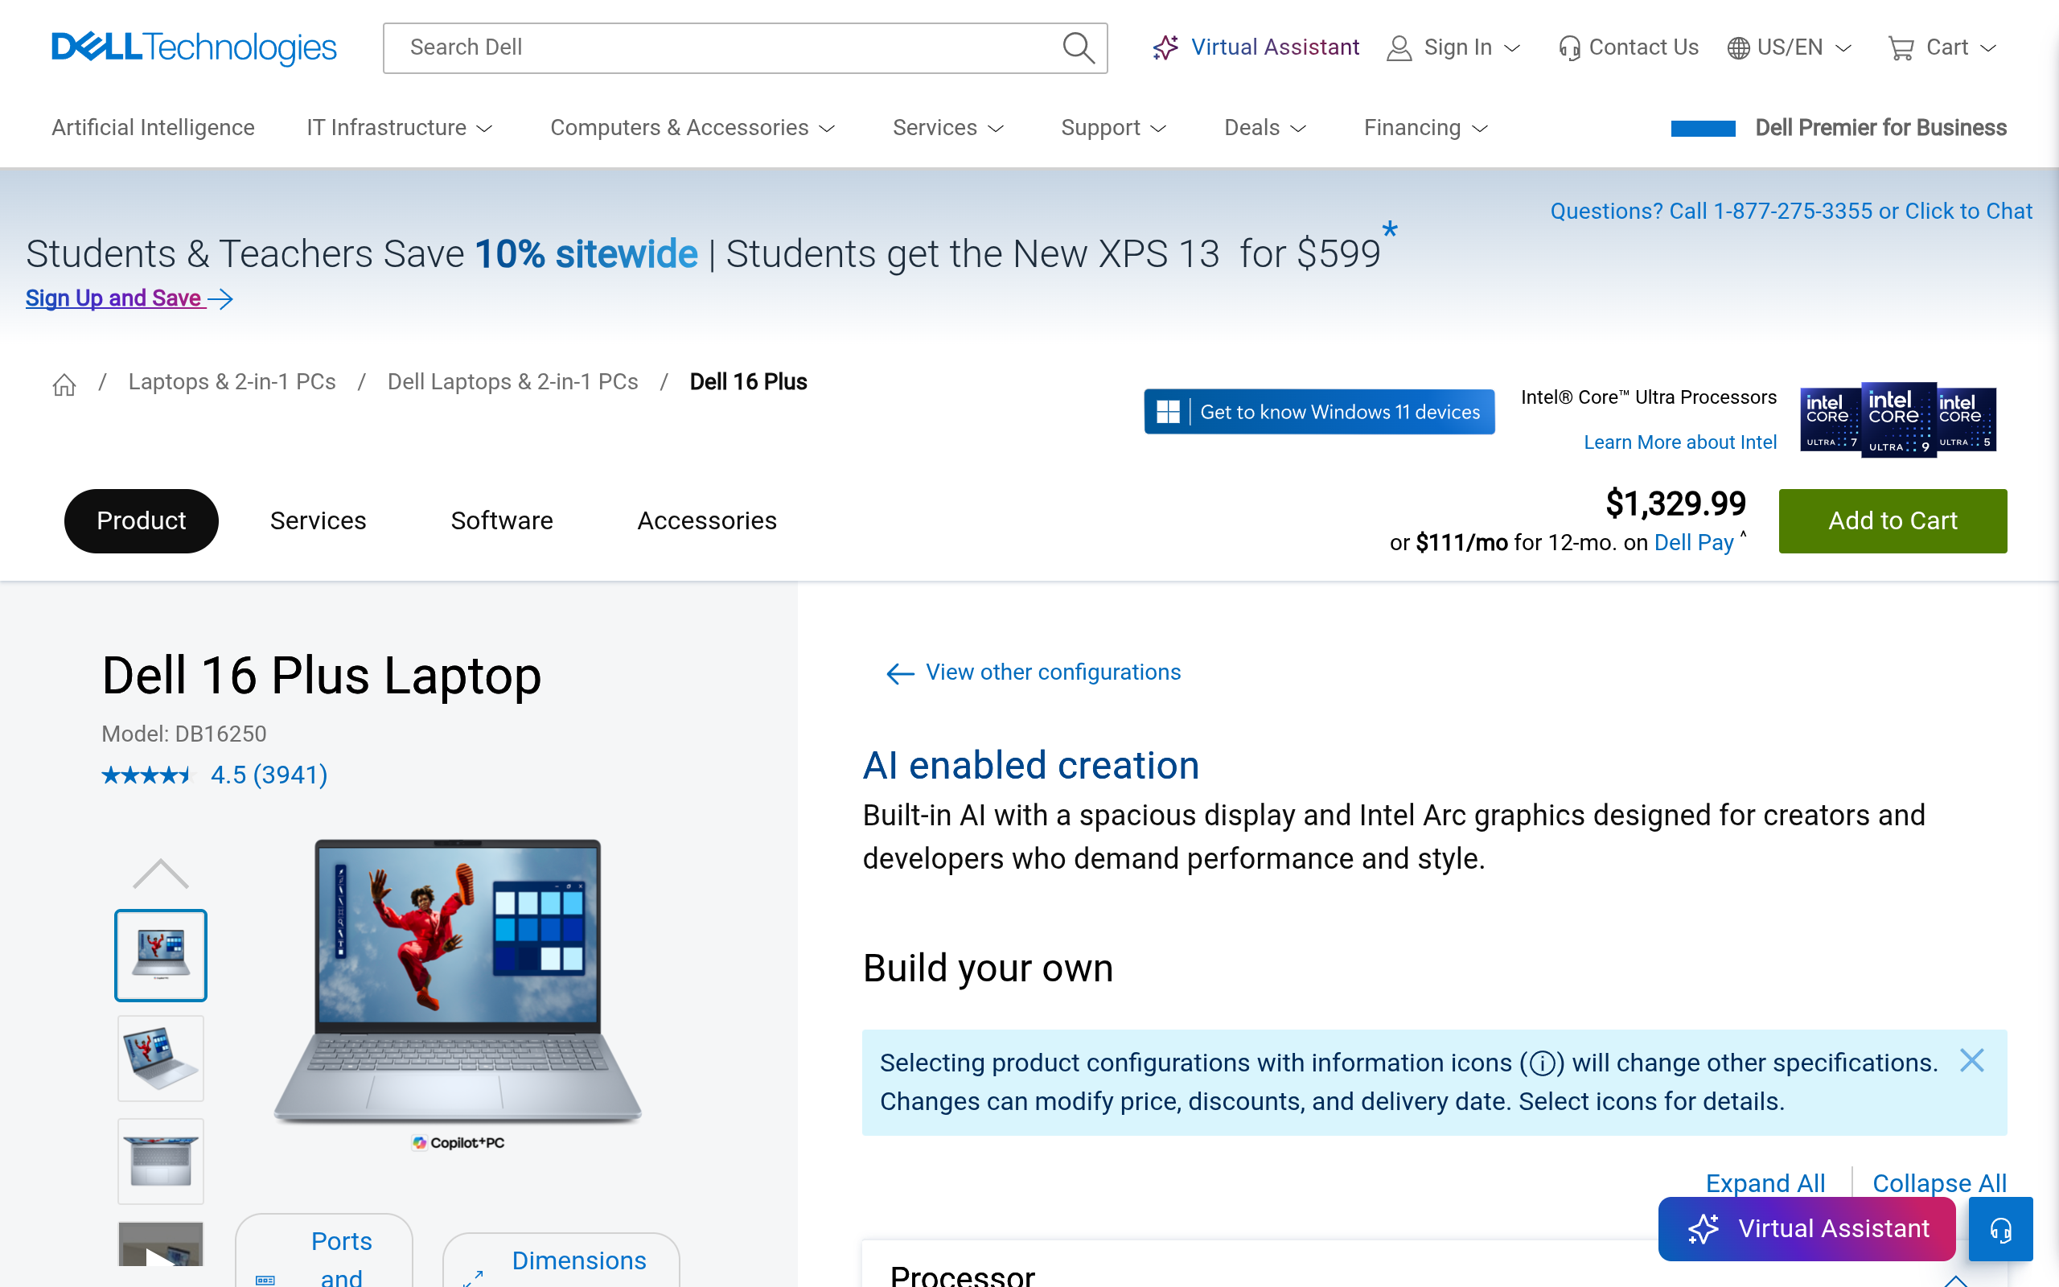Select the Product tab

tap(142, 521)
